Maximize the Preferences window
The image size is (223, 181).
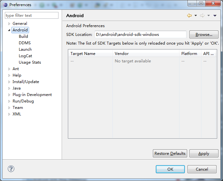[201, 4]
